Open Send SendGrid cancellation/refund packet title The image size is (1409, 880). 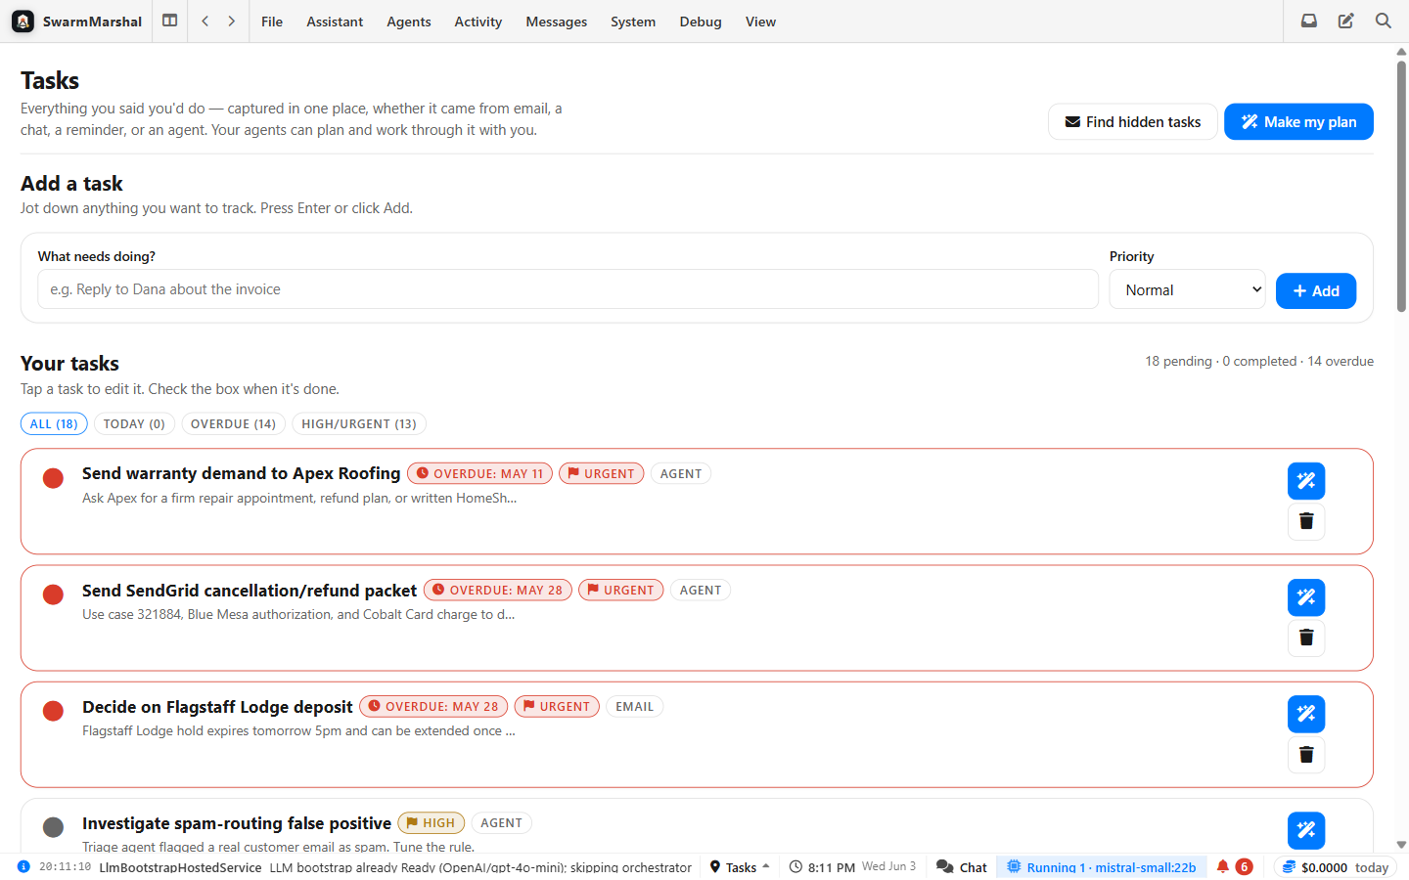(250, 591)
